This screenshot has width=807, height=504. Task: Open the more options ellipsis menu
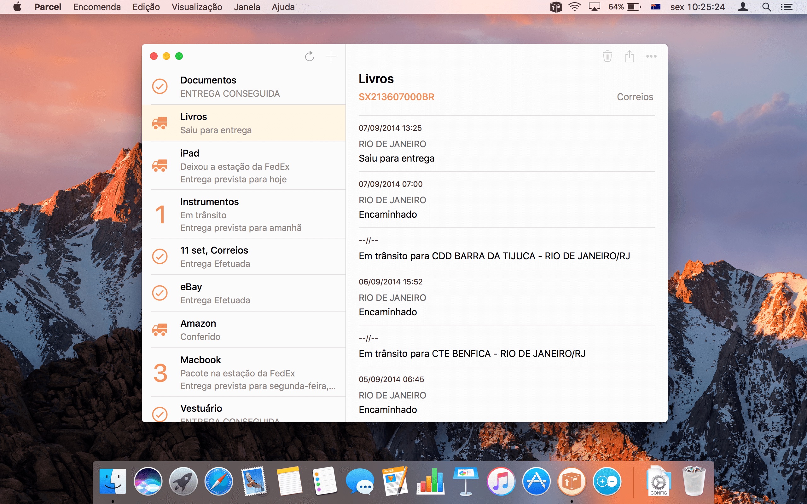point(651,56)
